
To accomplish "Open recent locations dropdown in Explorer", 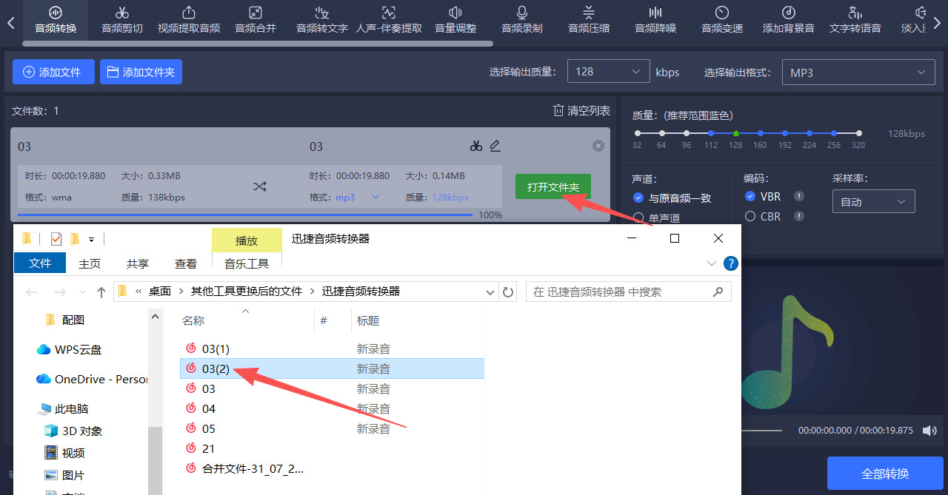I will pos(83,292).
